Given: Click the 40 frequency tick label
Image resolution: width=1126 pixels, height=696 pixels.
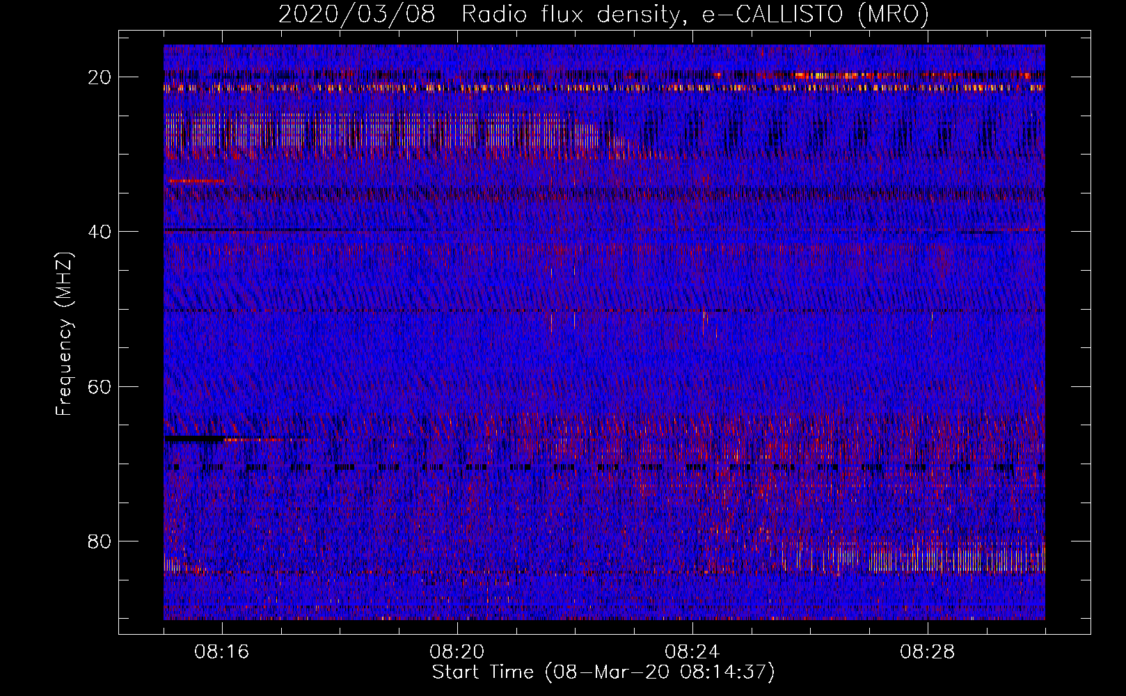Looking at the screenshot, I should (x=100, y=231).
